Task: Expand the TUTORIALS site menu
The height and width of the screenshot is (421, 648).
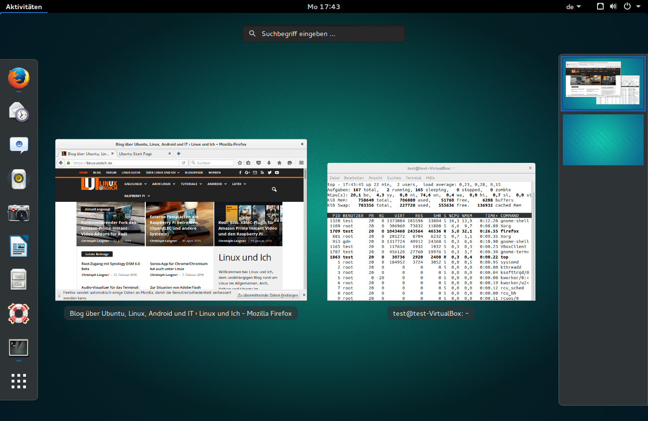Action: pyautogui.click(x=191, y=184)
